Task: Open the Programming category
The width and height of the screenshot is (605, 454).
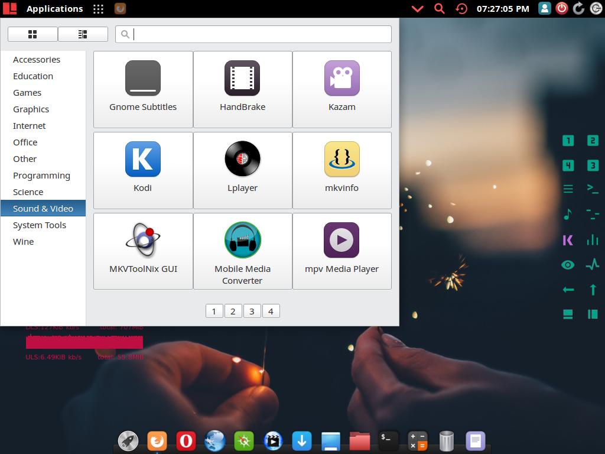Action: point(42,176)
